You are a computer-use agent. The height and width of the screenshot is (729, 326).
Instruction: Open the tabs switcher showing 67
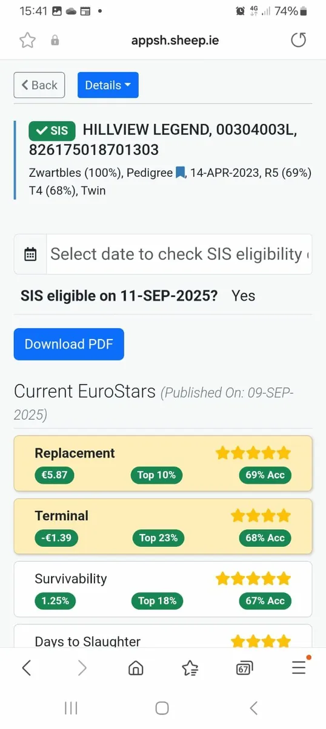(244, 668)
